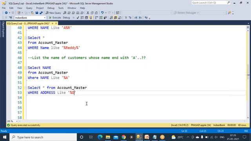This screenshot has height=141, width=251.
Task: Click the Windows Start button
Action: pyautogui.click(x=5, y=137)
